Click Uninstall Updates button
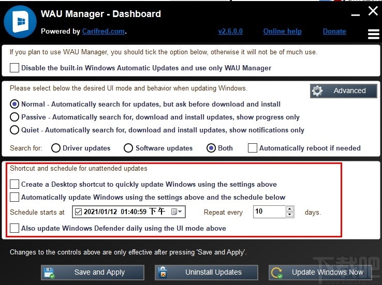 [207, 273]
